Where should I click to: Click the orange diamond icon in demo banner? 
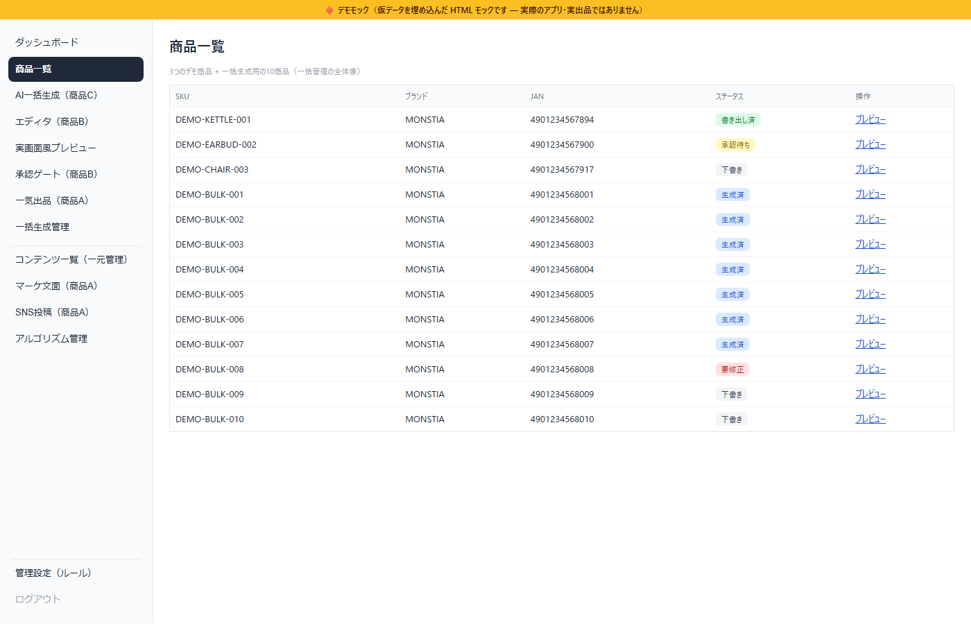click(329, 10)
